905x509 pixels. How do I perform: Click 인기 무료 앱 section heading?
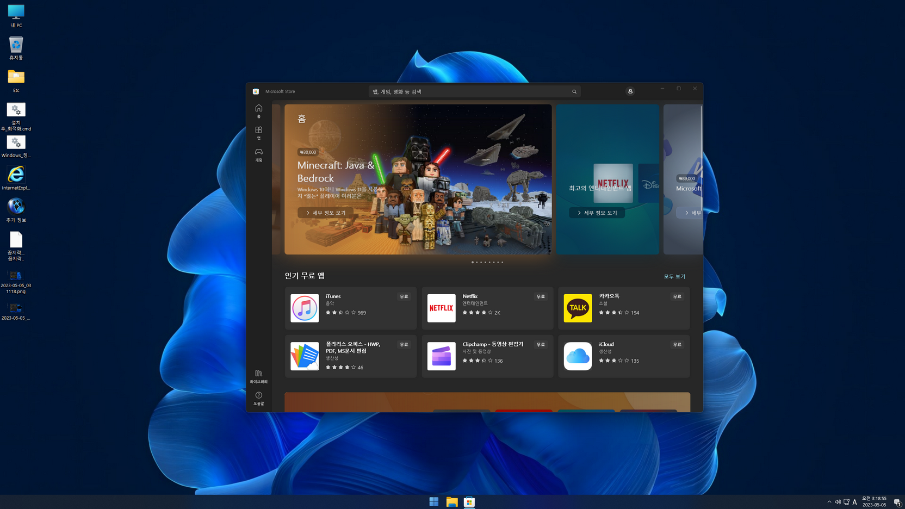pyautogui.click(x=305, y=276)
